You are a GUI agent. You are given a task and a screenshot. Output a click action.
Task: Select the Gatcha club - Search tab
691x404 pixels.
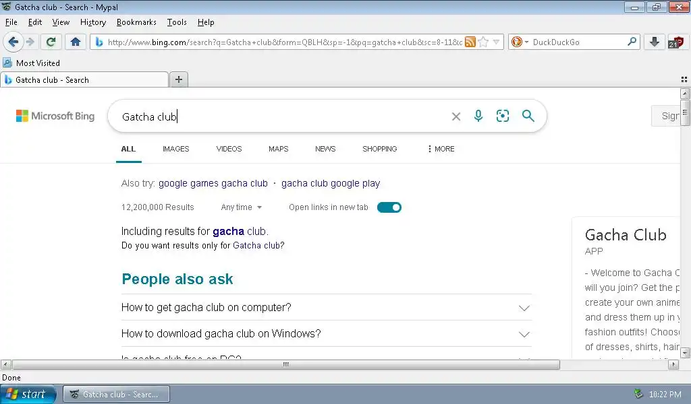(84, 79)
